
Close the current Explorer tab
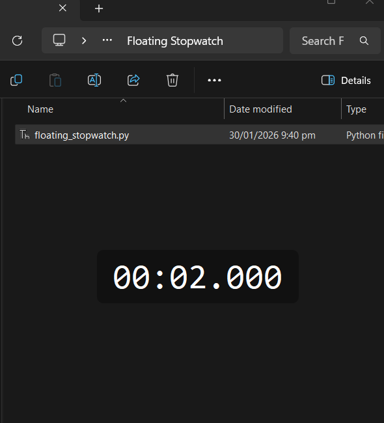(x=62, y=8)
